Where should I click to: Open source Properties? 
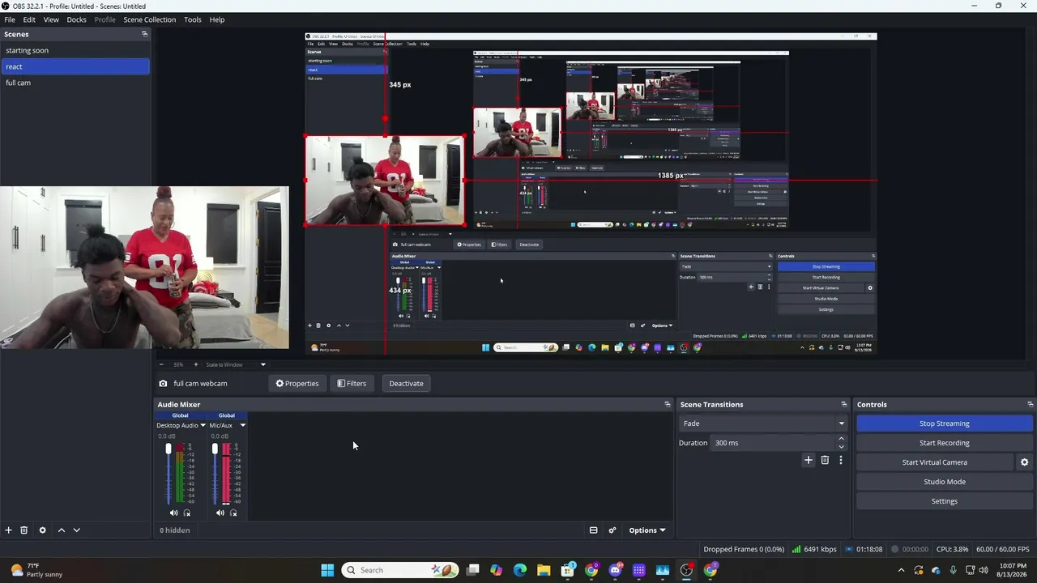pos(297,384)
